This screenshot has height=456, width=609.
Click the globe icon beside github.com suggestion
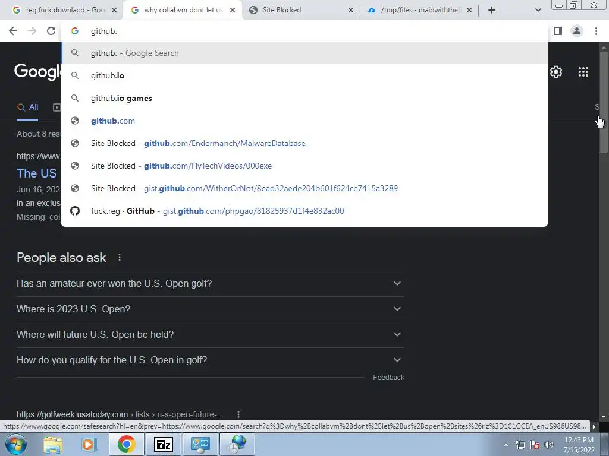75,121
